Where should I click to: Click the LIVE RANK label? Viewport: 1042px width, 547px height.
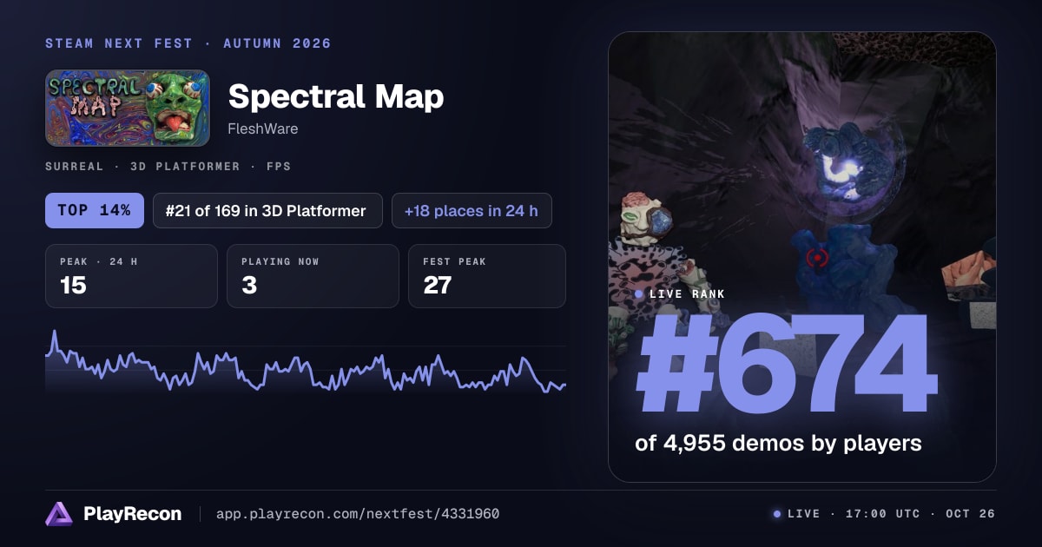click(x=687, y=294)
